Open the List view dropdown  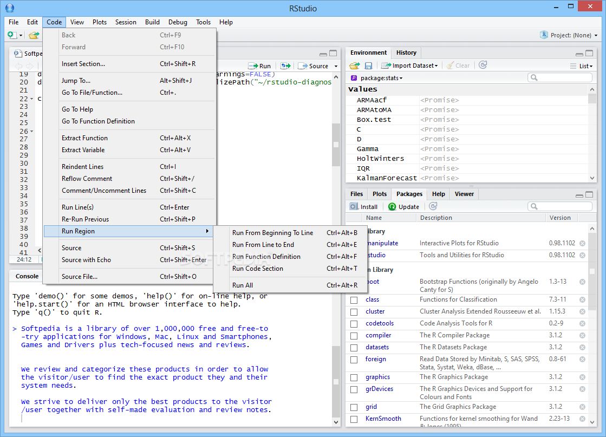coord(581,66)
